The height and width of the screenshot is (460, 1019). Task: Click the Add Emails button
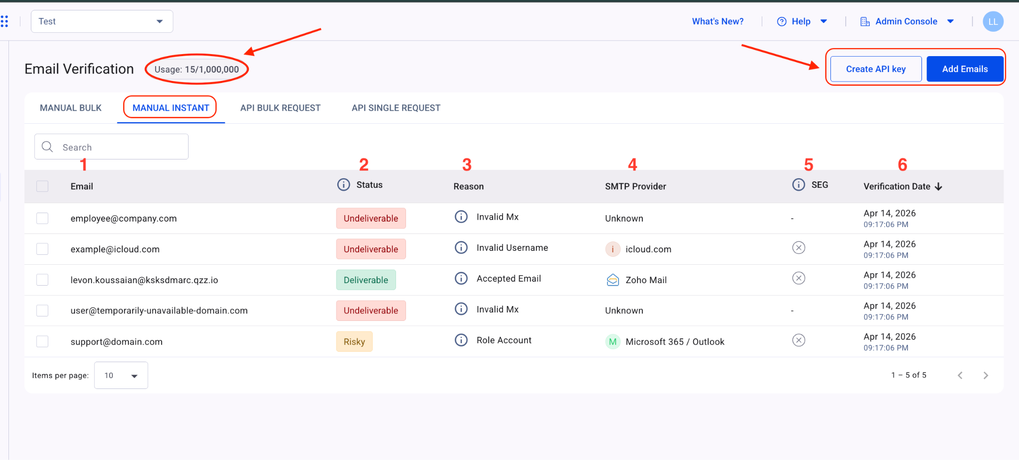point(964,69)
